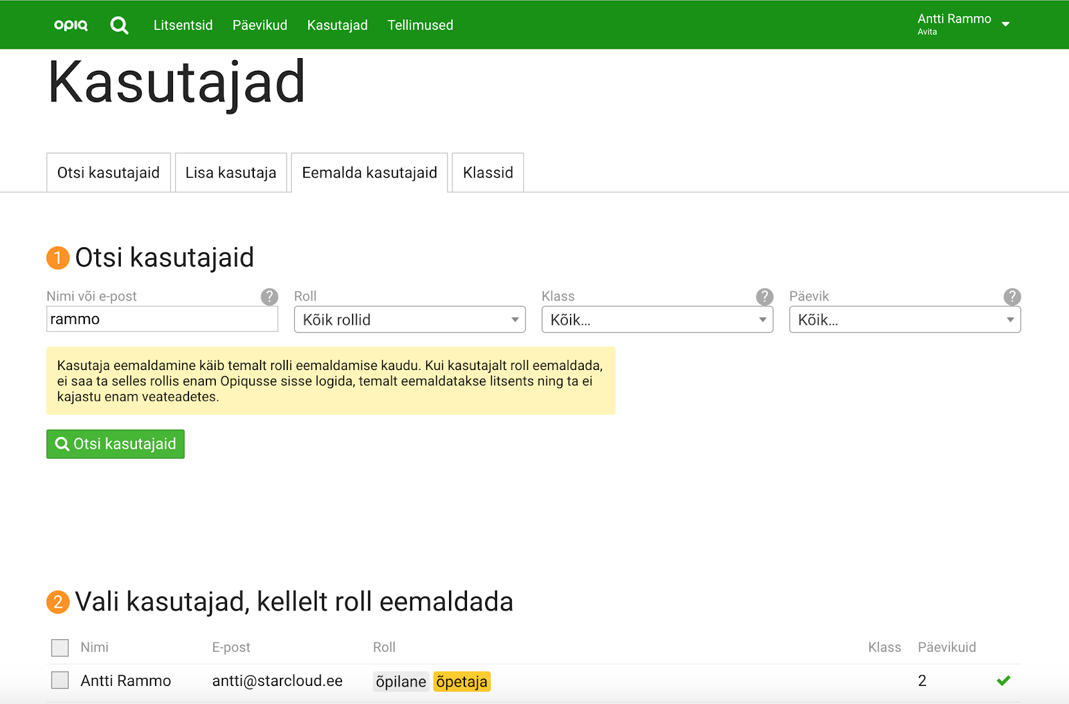Check the box for Antti Rammo
Image resolution: width=1069 pixels, height=704 pixels.
60,681
